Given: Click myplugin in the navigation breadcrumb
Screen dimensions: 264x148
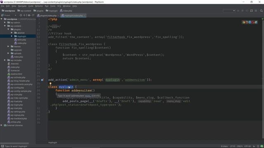Looking at the screenshot, I should tap(52, 11).
